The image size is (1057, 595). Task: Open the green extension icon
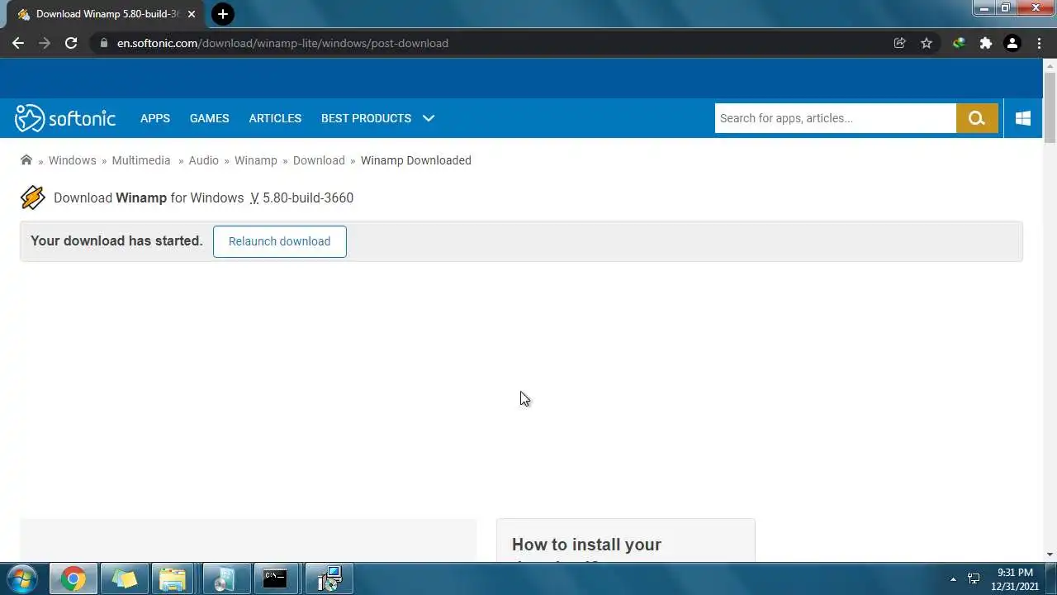coord(959,43)
